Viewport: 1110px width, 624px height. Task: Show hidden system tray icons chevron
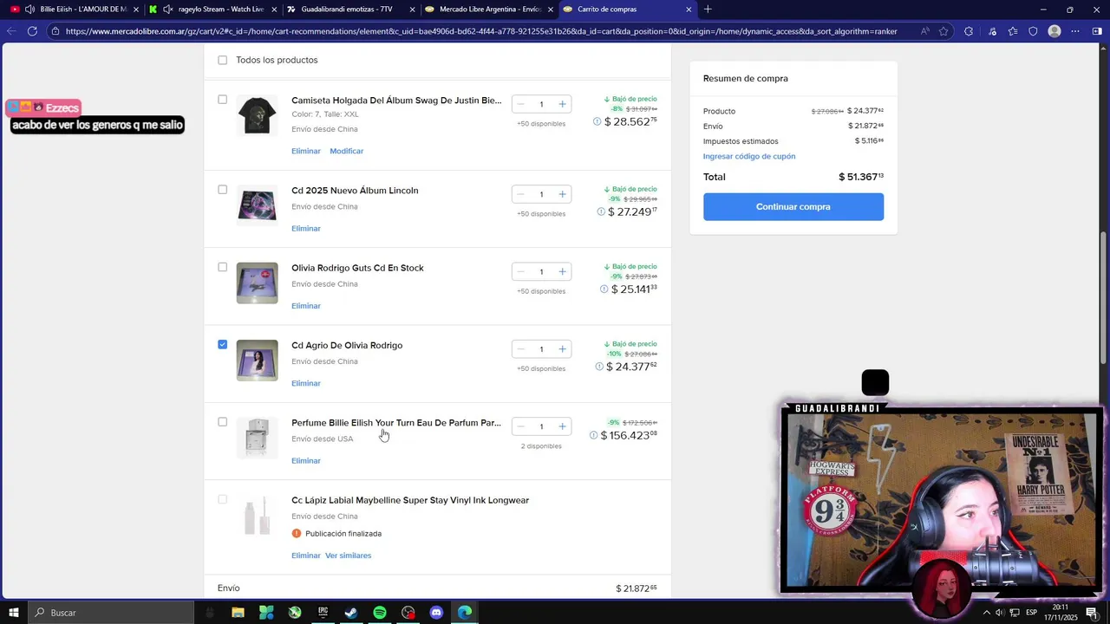tap(986, 613)
